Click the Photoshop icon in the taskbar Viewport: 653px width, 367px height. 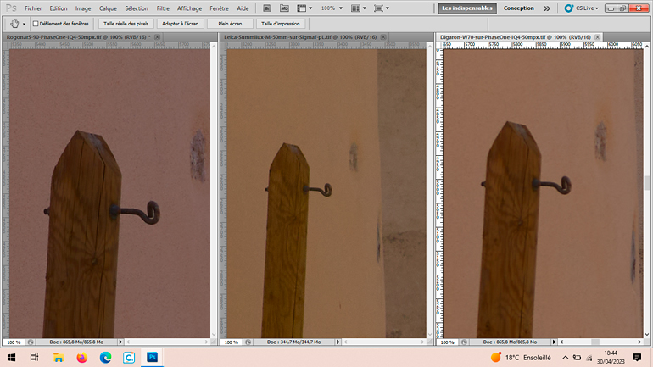coord(152,358)
